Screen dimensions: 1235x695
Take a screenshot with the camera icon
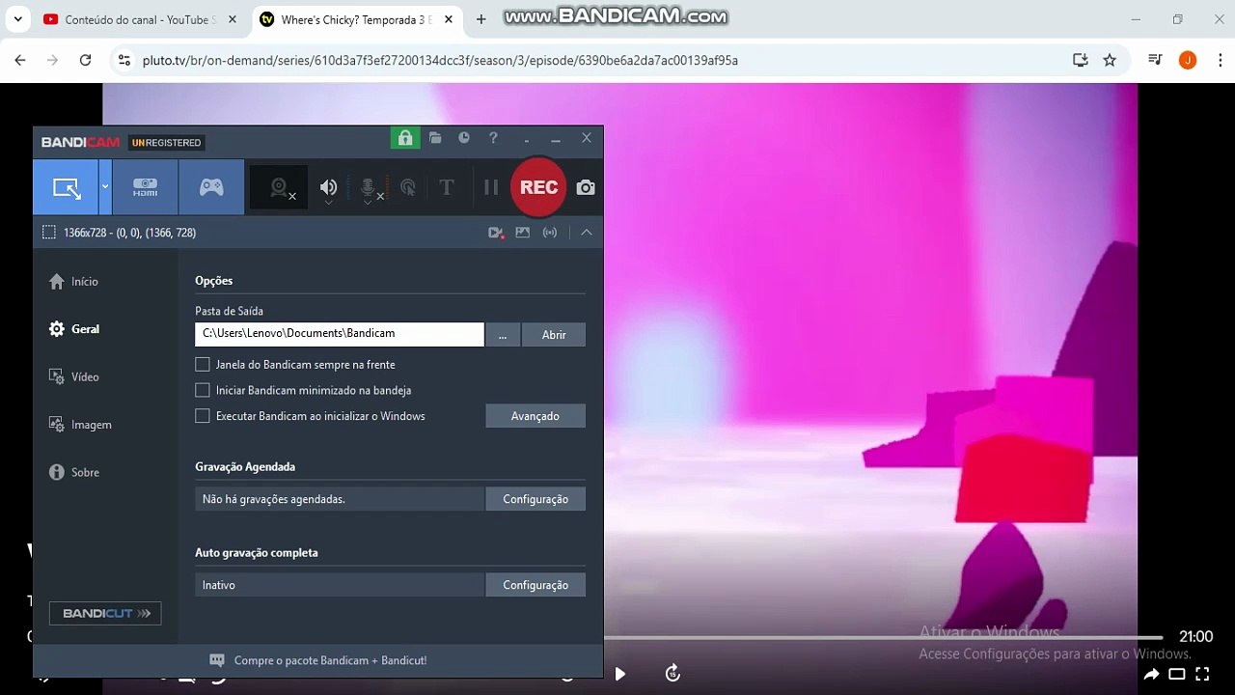click(x=586, y=187)
